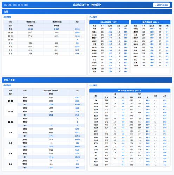Click the HD合箱C2组 (13人) table header
The image size is (174, 175).
pos(150,22)
